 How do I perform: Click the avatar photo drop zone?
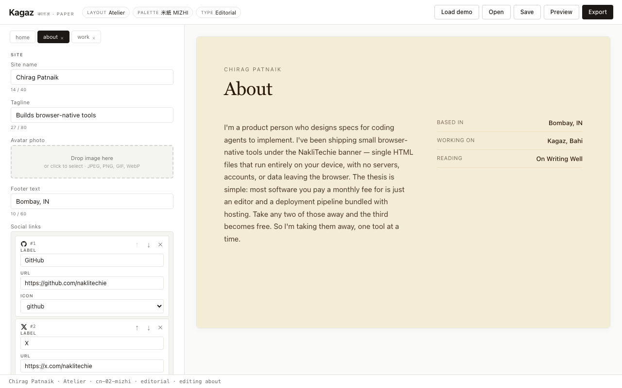pyautogui.click(x=92, y=162)
